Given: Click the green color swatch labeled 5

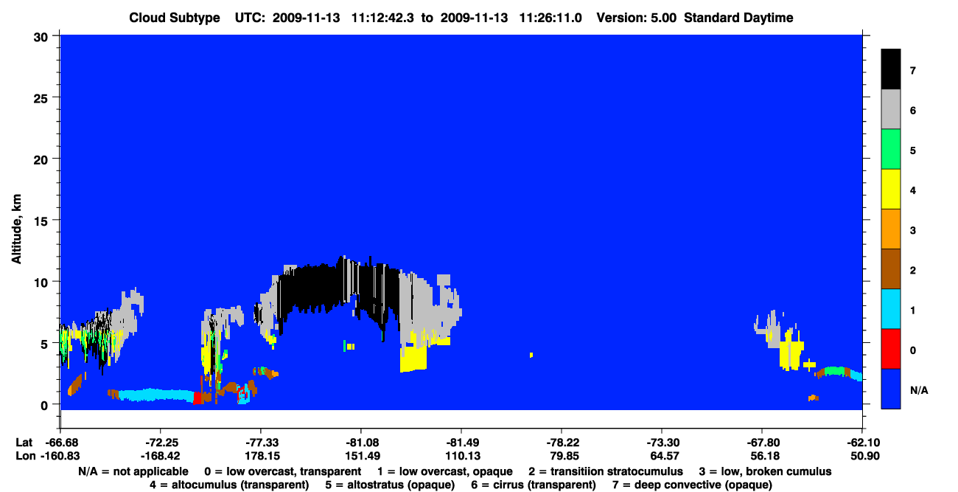Looking at the screenshot, I should click(891, 150).
